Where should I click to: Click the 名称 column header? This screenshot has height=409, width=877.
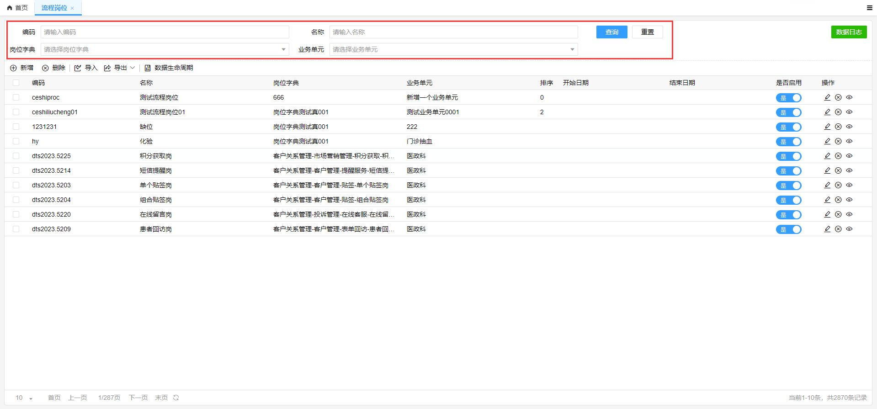tap(146, 83)
